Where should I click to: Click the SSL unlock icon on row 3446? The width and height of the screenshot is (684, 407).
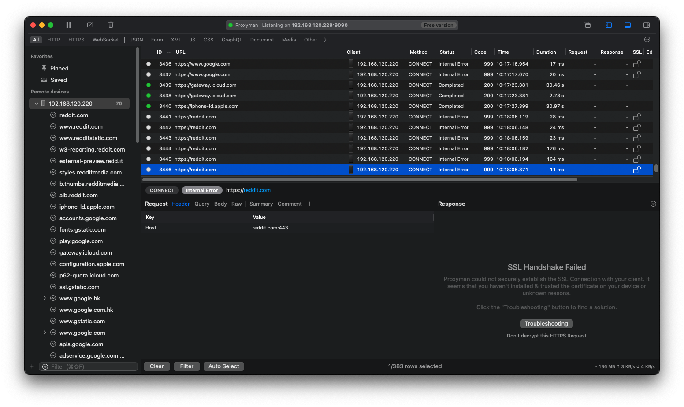tap(636, 169)
